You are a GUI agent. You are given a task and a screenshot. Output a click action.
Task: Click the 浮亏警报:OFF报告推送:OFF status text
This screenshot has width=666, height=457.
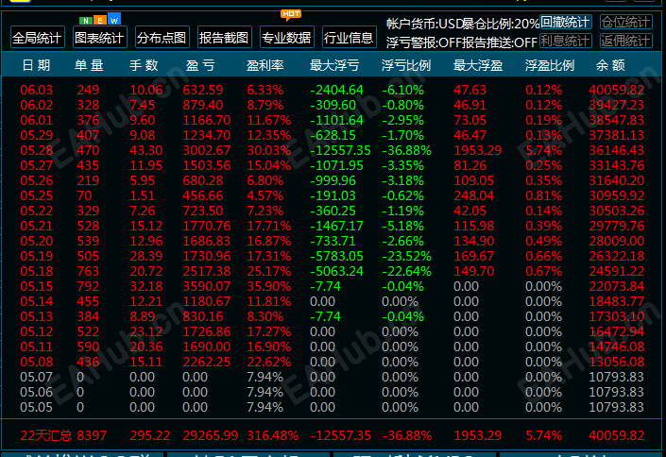click(462, 42)
